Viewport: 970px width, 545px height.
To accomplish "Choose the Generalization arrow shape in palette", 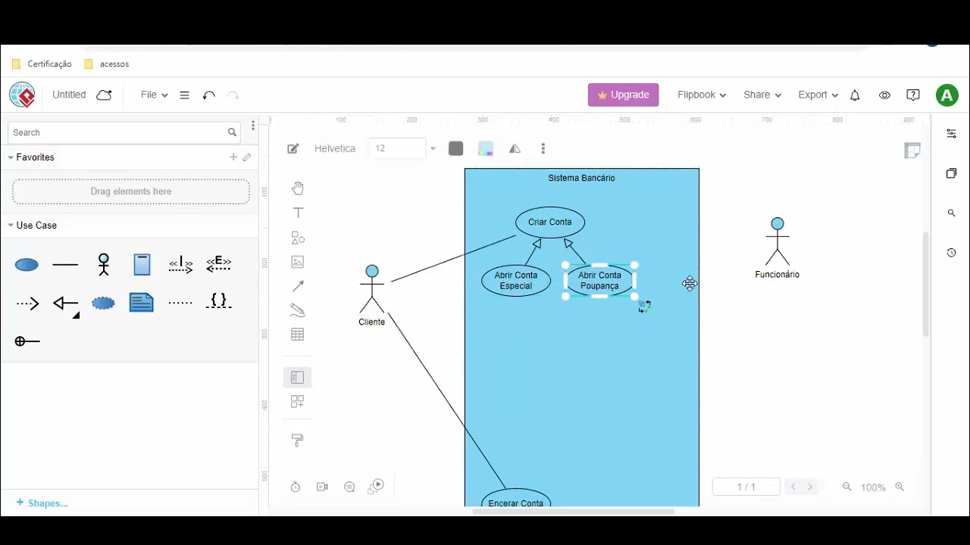I will pos(65,304).
